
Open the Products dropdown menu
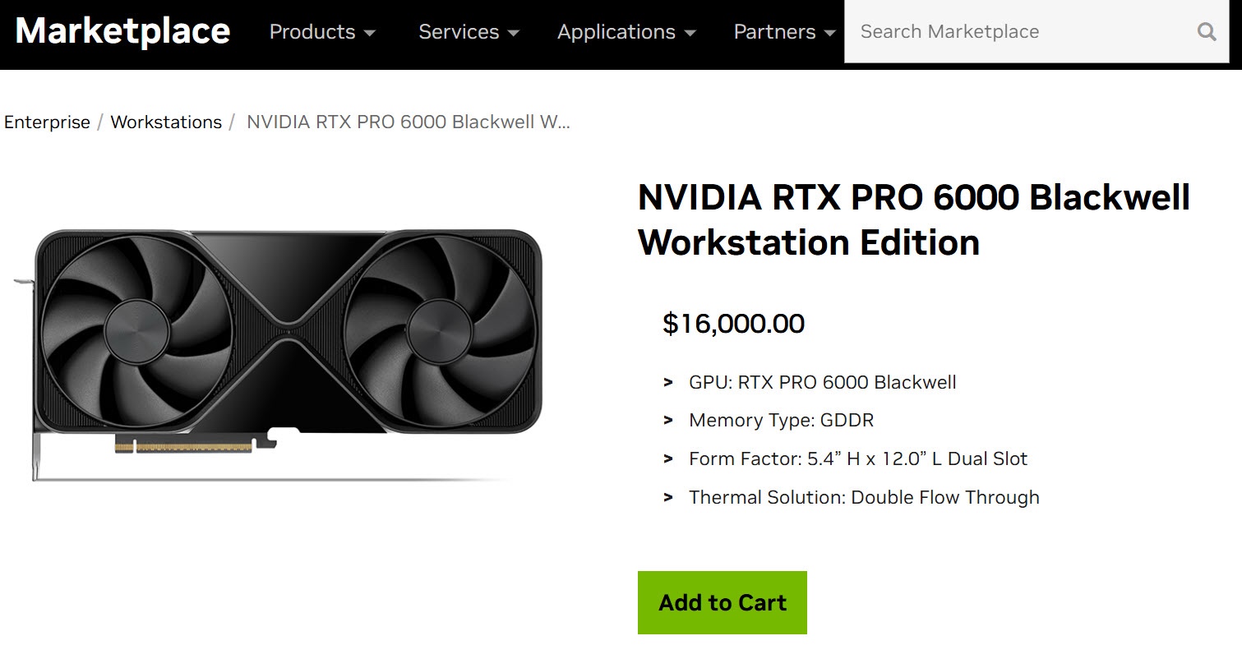[322, 32]
